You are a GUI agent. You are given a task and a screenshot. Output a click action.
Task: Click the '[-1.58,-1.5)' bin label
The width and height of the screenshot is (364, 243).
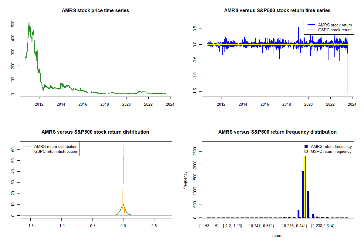point(209,226)
